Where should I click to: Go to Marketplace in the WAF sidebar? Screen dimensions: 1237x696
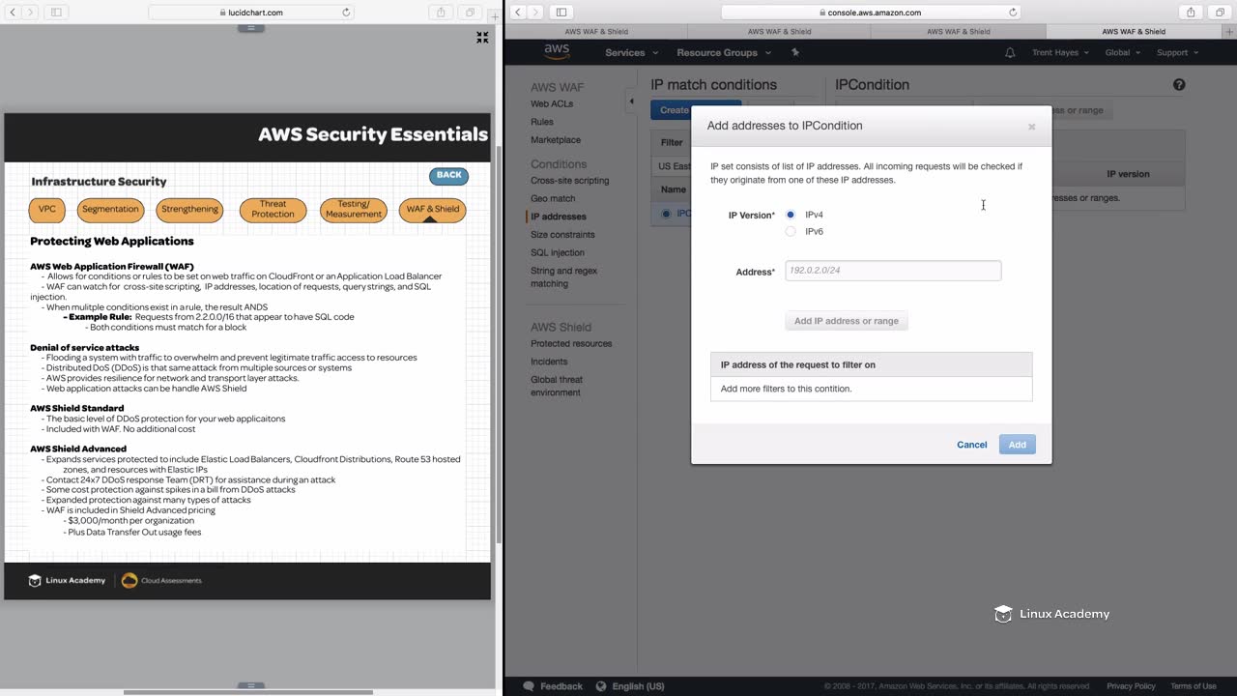click(x=556, y=140)
